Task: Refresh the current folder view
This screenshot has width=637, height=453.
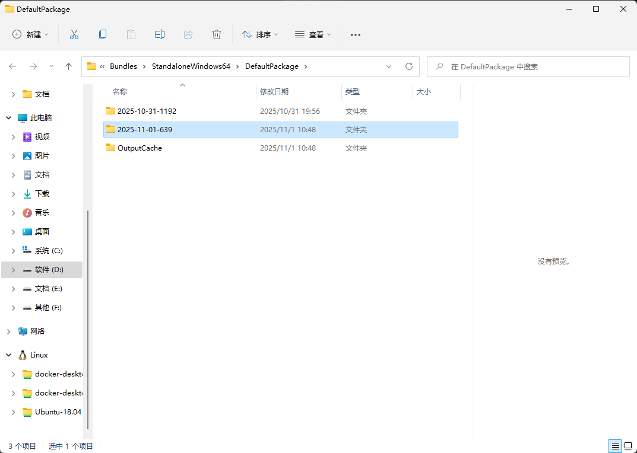Action: click(409, 66)
